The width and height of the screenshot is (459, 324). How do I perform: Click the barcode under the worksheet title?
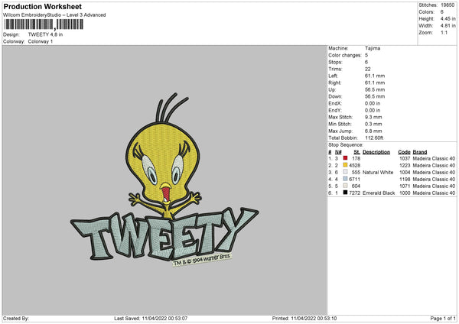coord(44,24)
